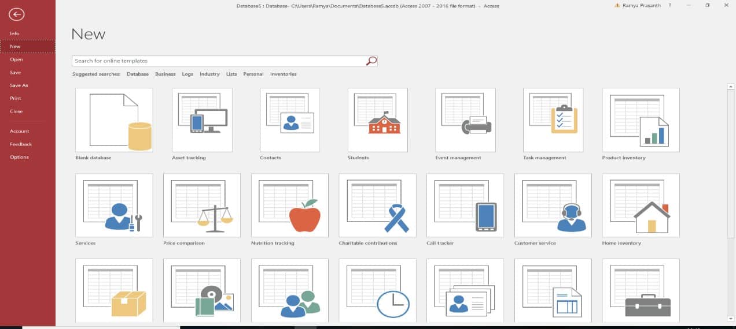Open the Asset tracking template

click(x=202, y=120)
